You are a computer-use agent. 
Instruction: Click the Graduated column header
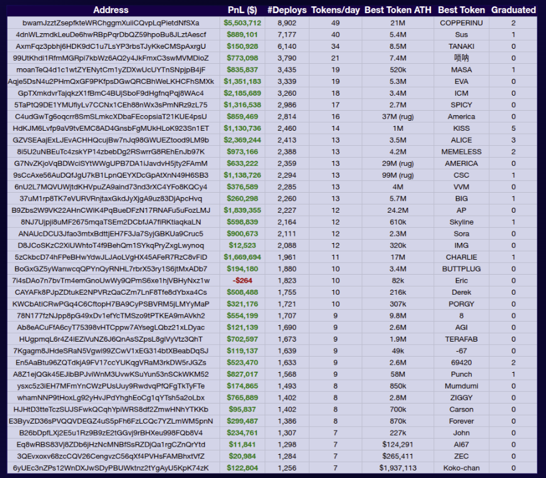pyautogui.click(x=513, y=10)
